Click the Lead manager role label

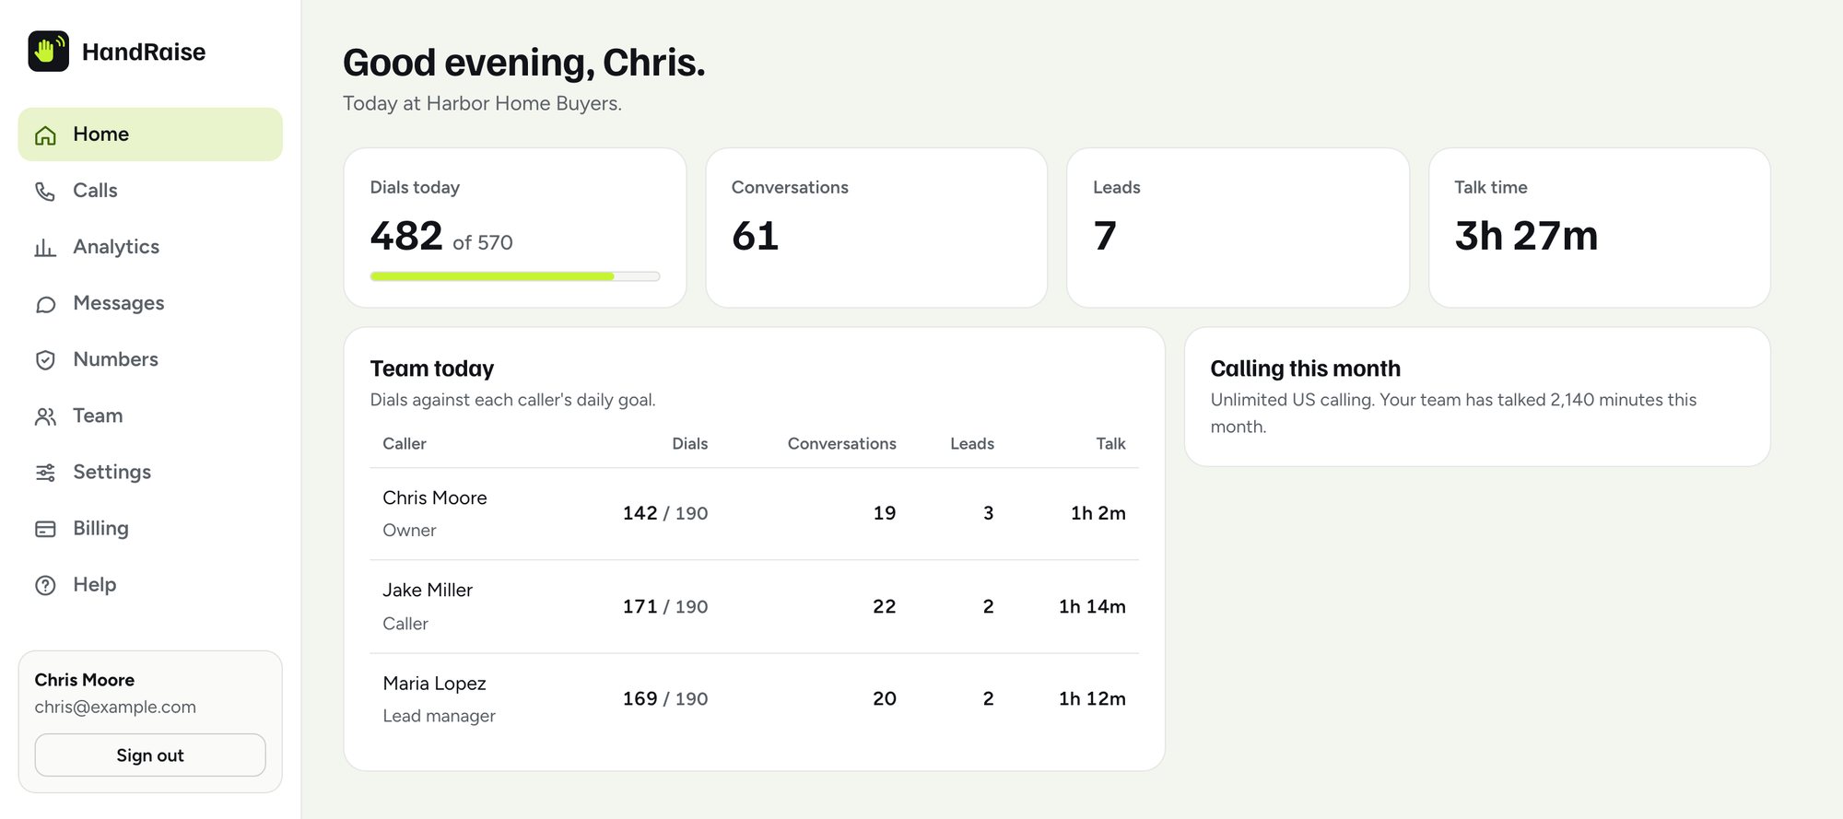(x=439, y=716)
